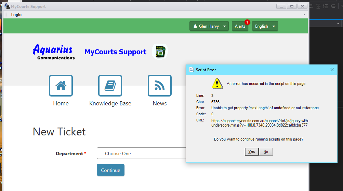Click the warning icon in Script Error dialog

217,83
